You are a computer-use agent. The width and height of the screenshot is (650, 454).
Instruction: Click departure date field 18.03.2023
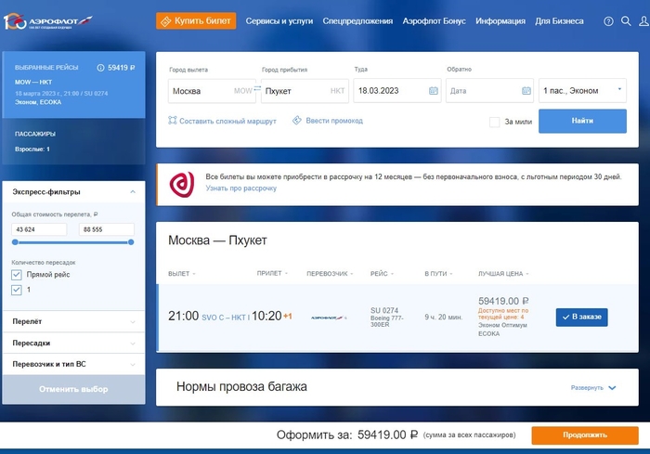[397, 90]
